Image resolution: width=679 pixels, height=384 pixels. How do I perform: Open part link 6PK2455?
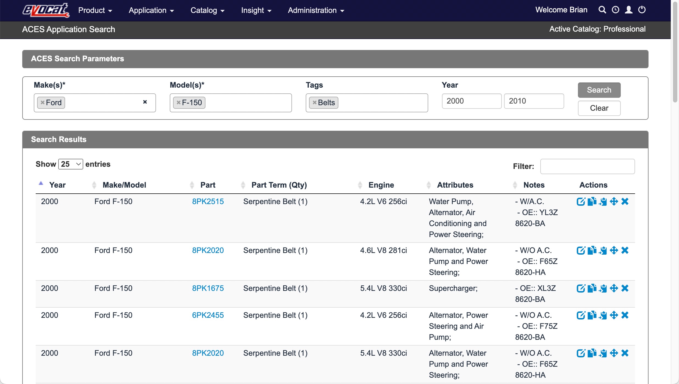[x=208, y=315]
